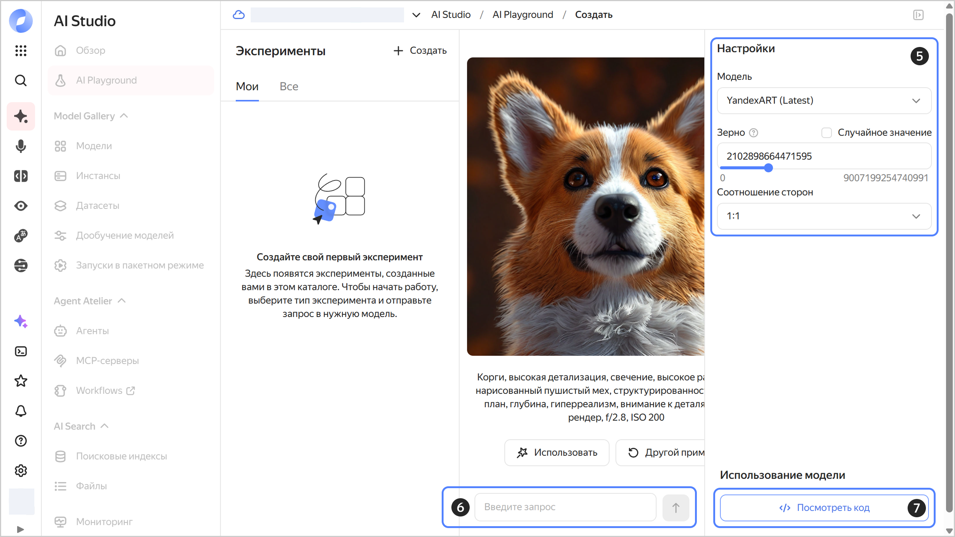Click the Посмотреть код button
This screenshot has width=955, height=537.
pos(824,508)
